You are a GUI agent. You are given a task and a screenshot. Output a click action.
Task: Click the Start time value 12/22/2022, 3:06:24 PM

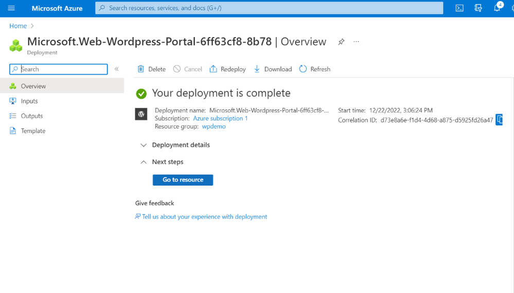pos(401,111)
